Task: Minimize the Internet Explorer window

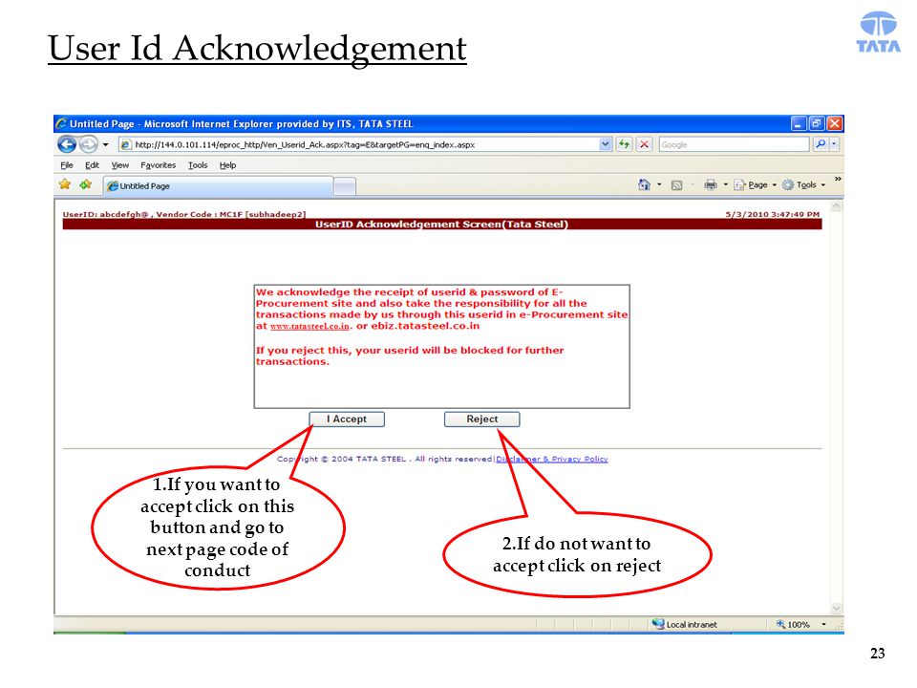Action: 799,123
